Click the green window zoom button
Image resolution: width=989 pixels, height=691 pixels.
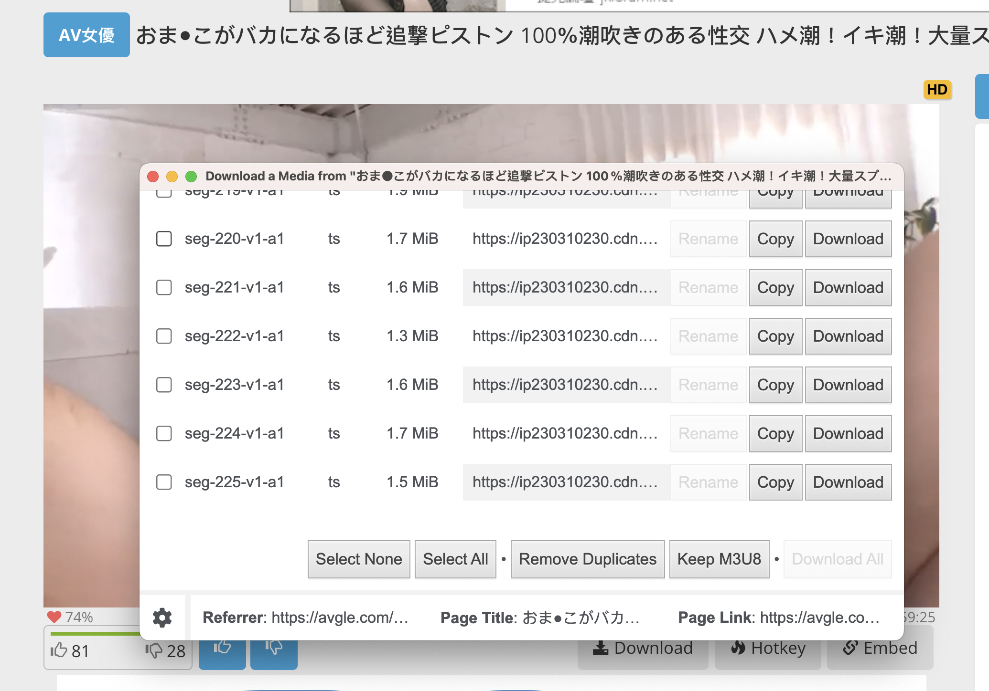tap(191, 177)
